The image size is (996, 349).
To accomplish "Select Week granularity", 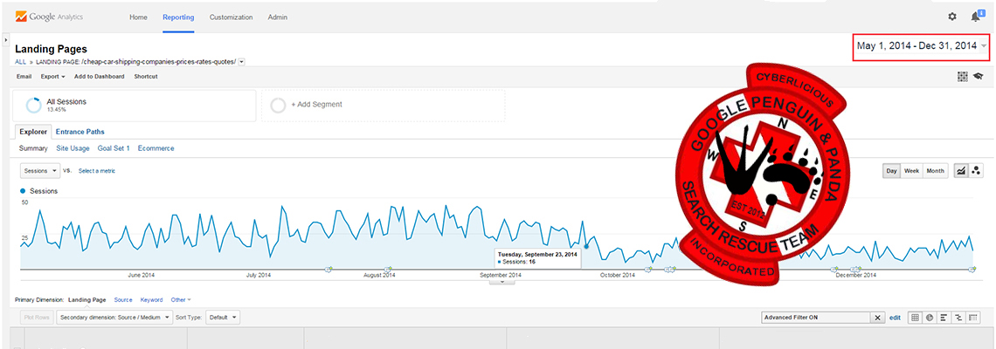I will tap(911, 171).
